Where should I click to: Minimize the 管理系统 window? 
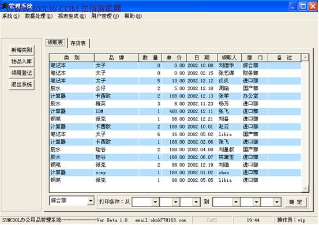pos(293,6)
